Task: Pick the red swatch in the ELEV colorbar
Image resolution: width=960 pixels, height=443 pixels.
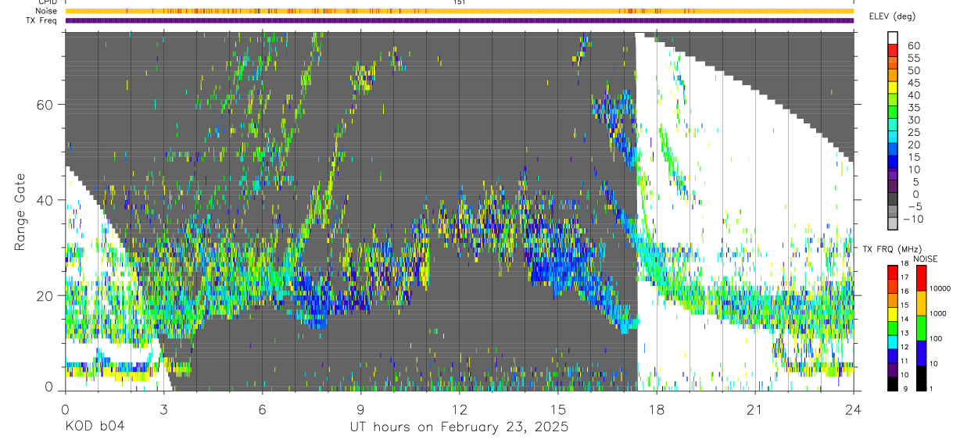Action: pyautogui.click(x=893, y=50)
